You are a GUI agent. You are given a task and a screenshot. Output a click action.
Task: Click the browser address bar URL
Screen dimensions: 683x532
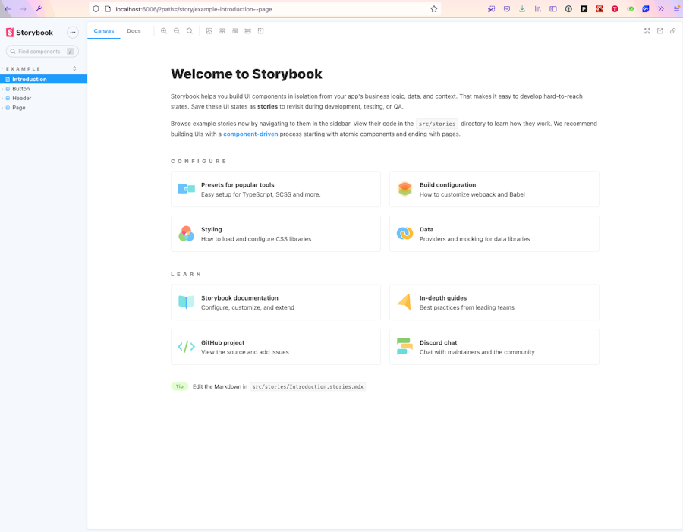(194, 9)
